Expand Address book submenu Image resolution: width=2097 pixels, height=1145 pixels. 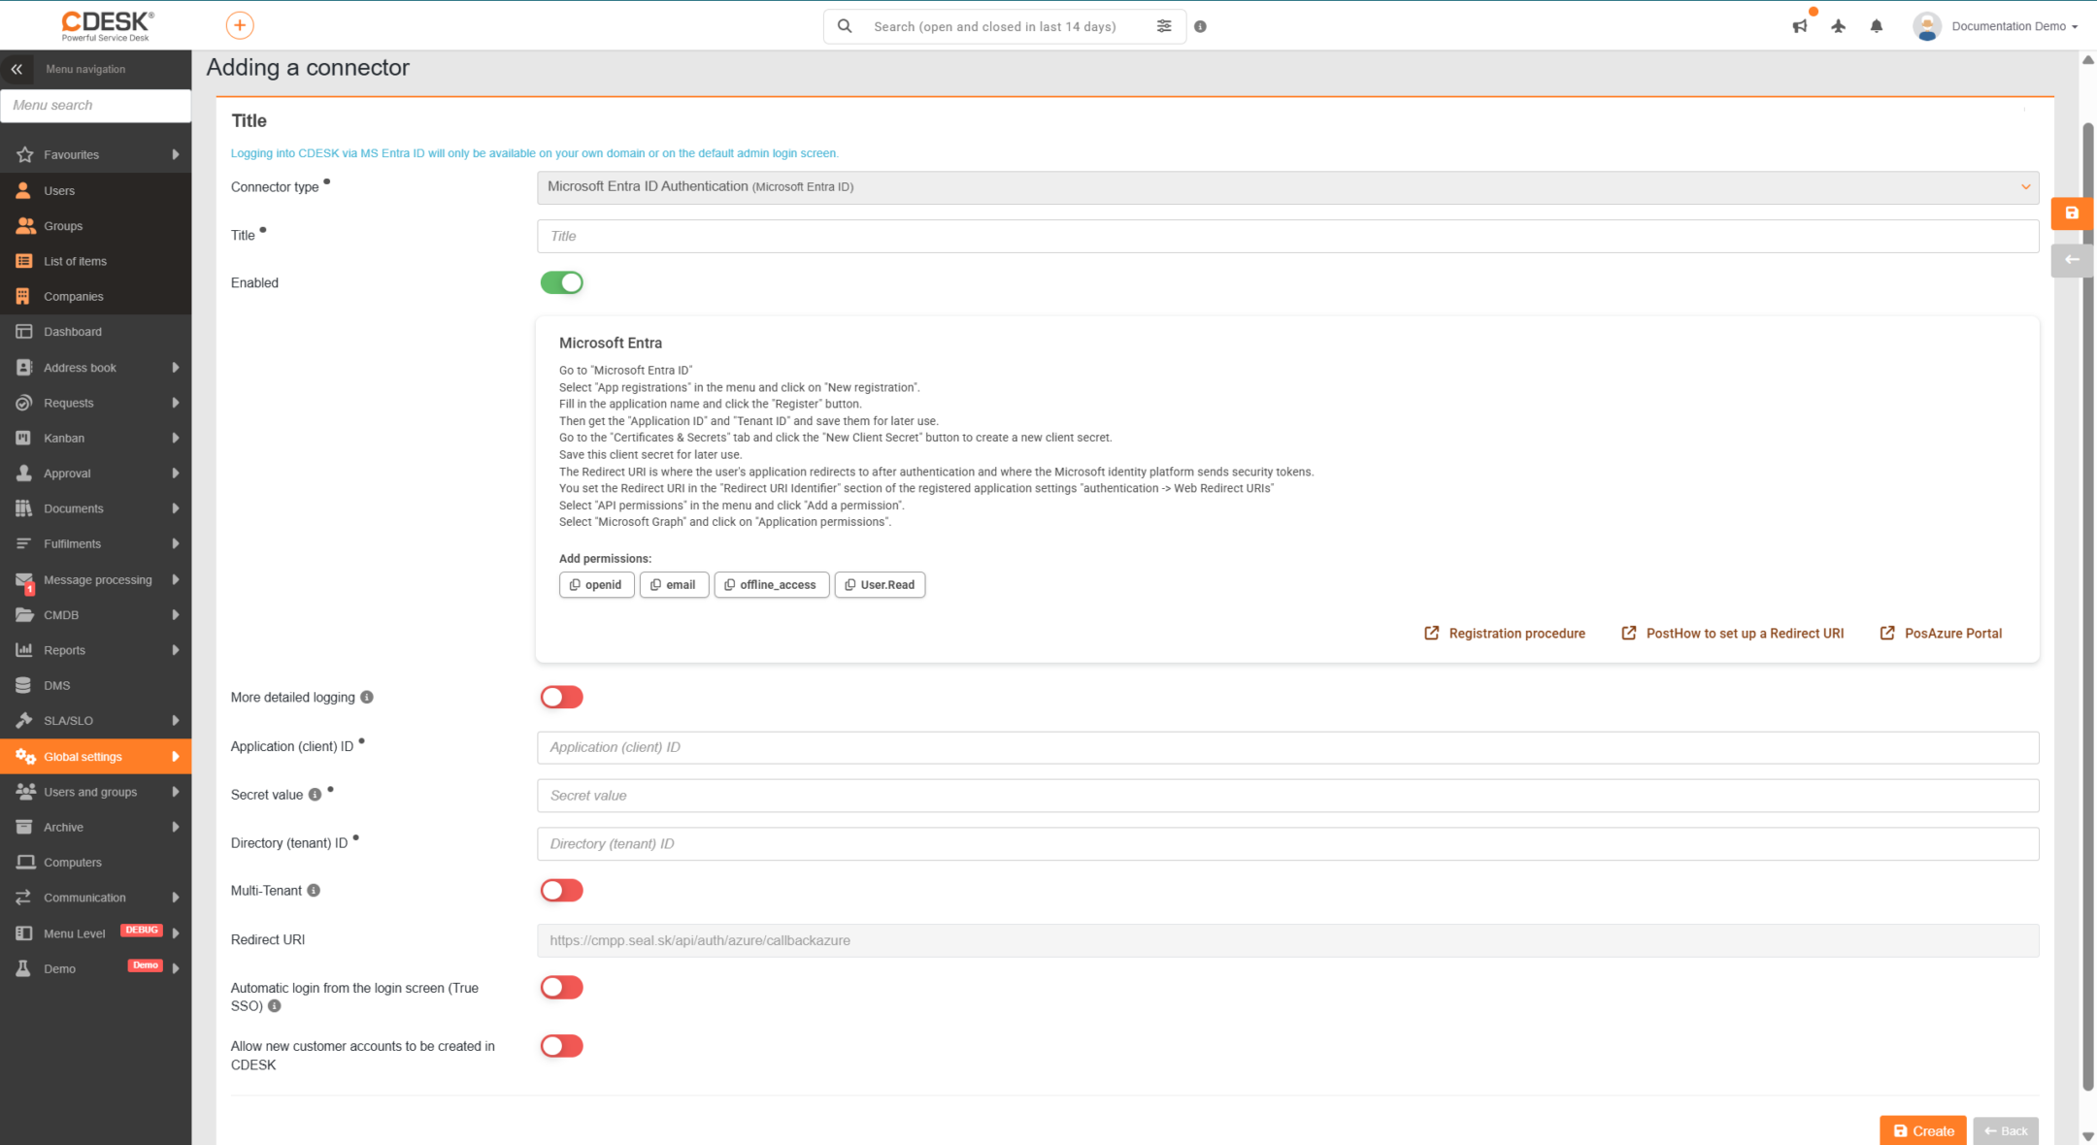pos(176,368)
